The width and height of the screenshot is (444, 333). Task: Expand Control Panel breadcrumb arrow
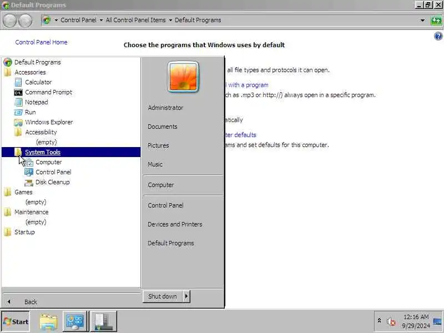coord(101,20)
